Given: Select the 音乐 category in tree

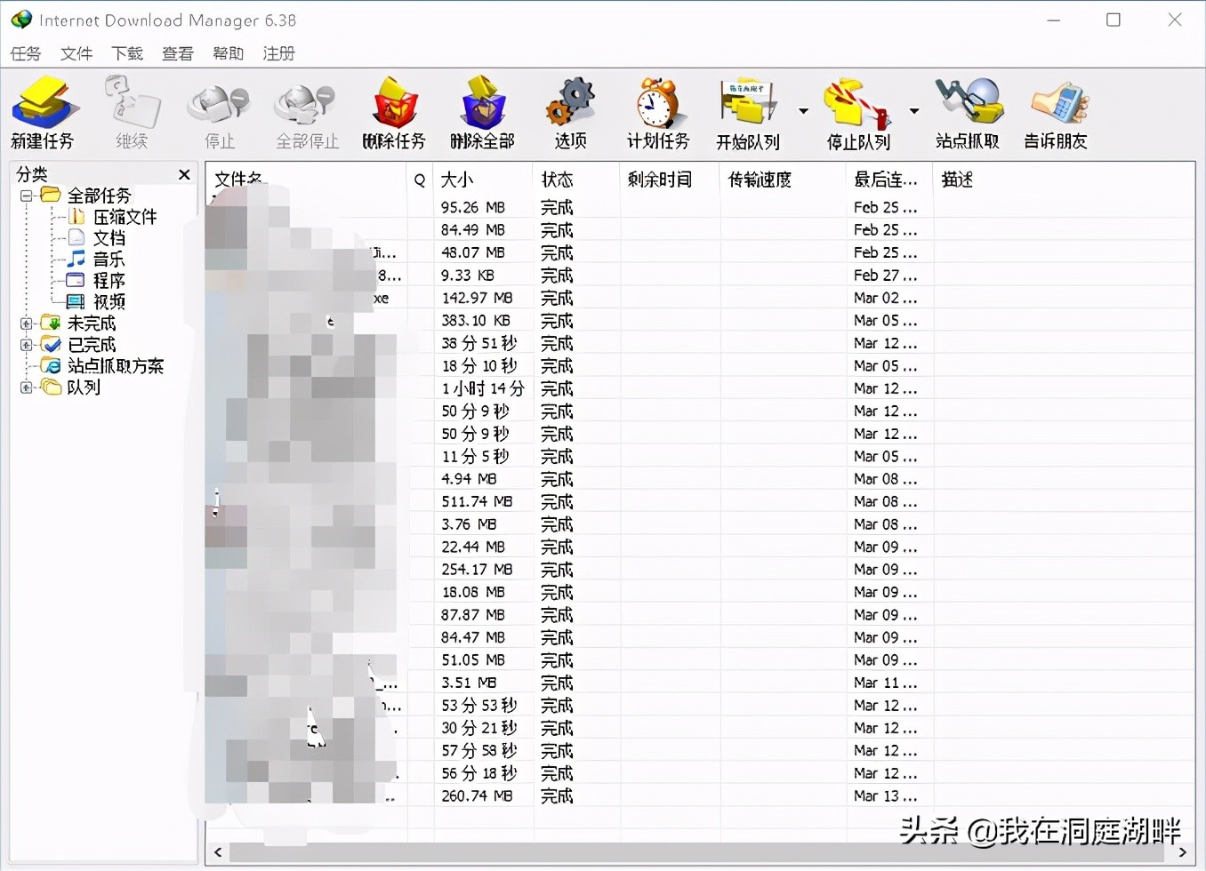Looking at the screenshot, I should (x=109, y=260).
